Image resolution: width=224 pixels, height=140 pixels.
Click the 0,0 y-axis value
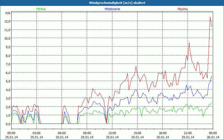coord(8,124)
